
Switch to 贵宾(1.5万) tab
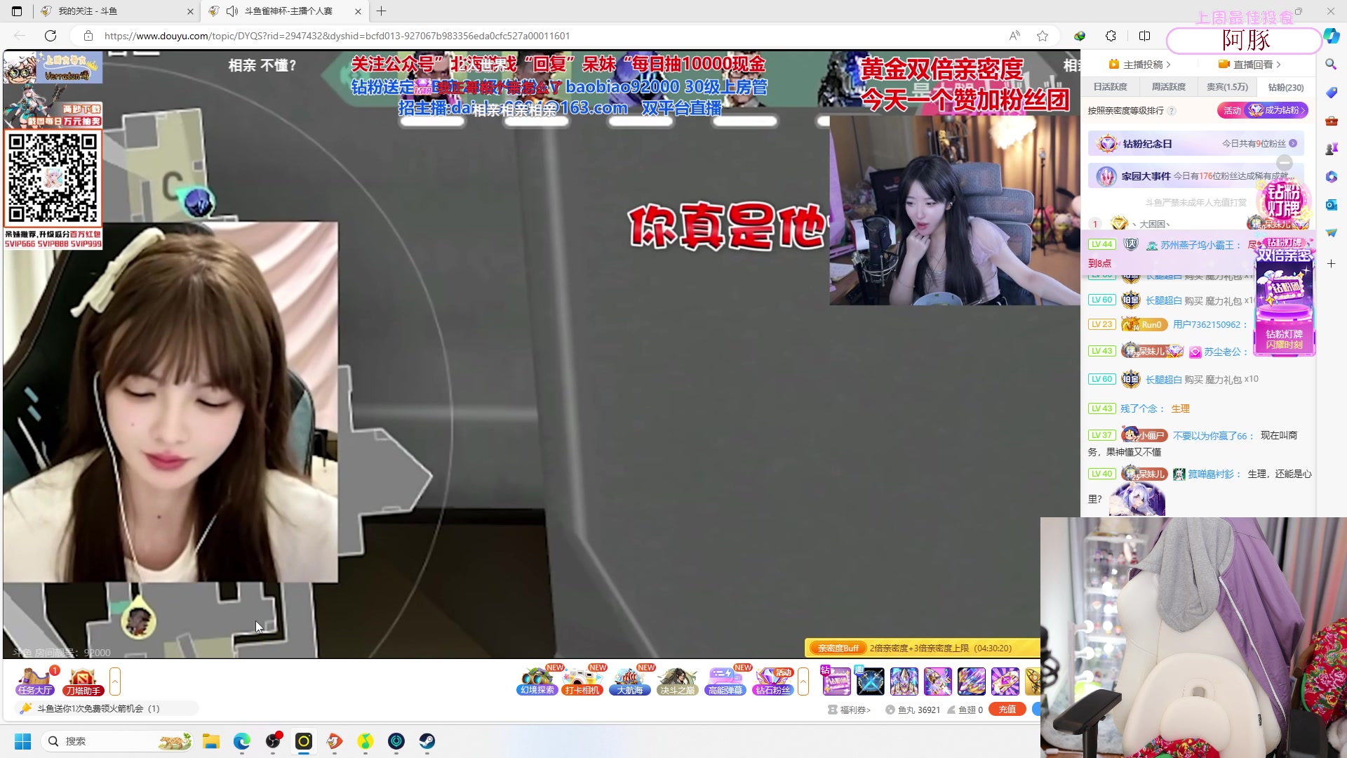[1227, 87]
